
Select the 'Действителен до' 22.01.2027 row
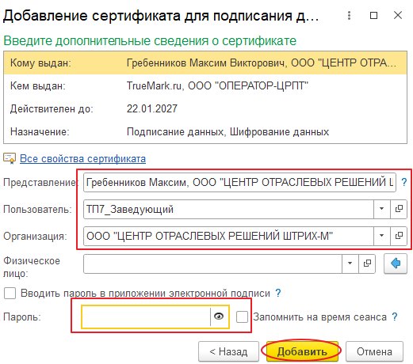tap(205, 108)
